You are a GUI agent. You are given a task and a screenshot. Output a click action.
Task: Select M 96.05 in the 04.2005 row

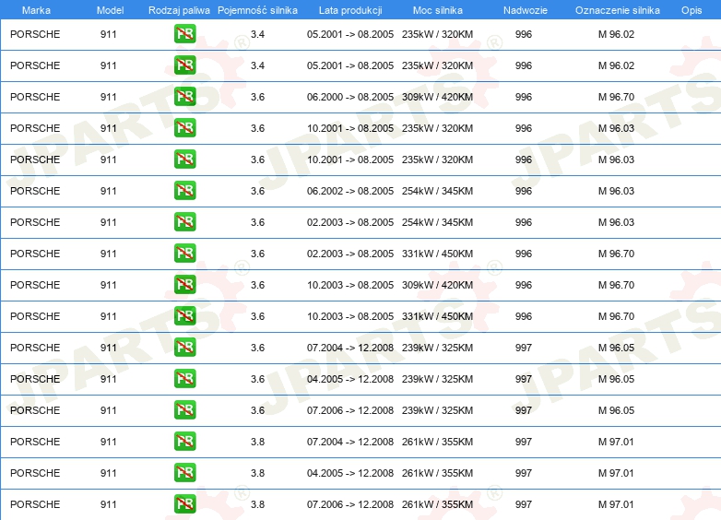click(x=616, y=379)
